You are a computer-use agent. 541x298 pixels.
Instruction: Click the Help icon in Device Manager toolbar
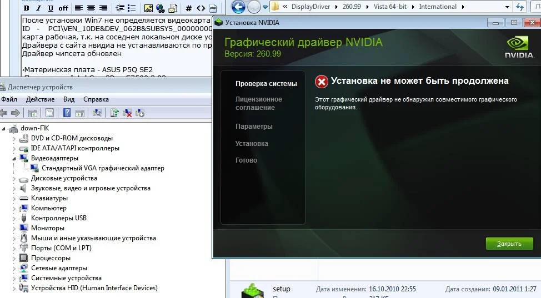[x=67, y=113]
